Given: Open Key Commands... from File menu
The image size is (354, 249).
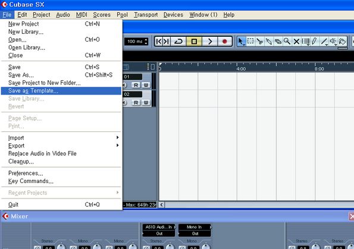Looking at the screenshot, I should [x=61, y=181].
